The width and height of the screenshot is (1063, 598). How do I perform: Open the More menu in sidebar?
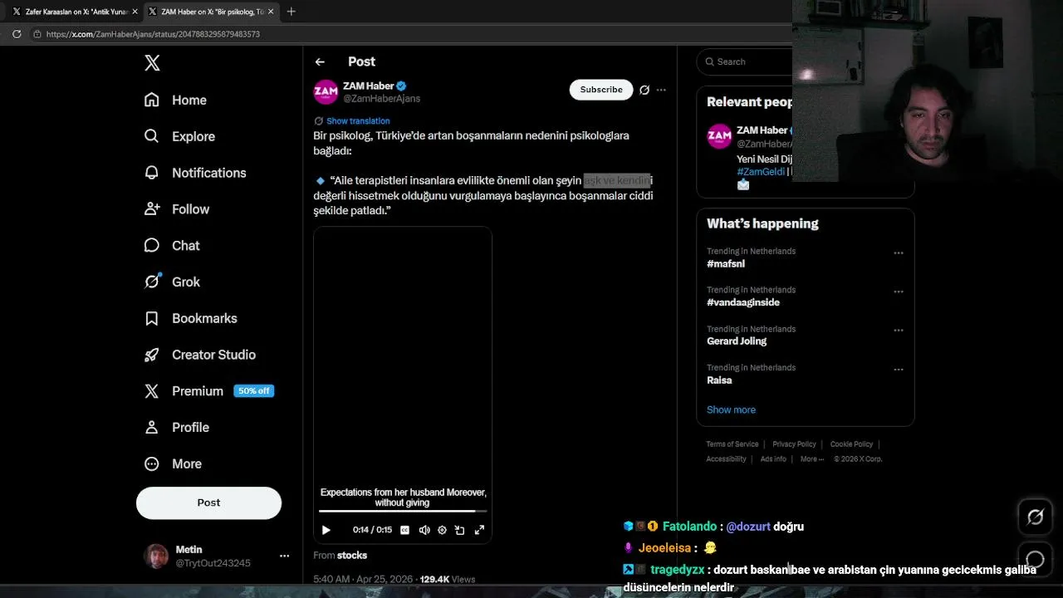click(x=173, y=463)
